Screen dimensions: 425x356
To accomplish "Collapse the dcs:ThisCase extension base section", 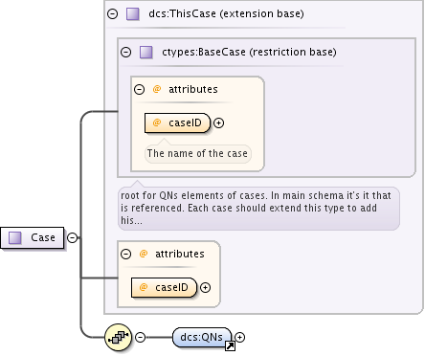I will [112, 14].
